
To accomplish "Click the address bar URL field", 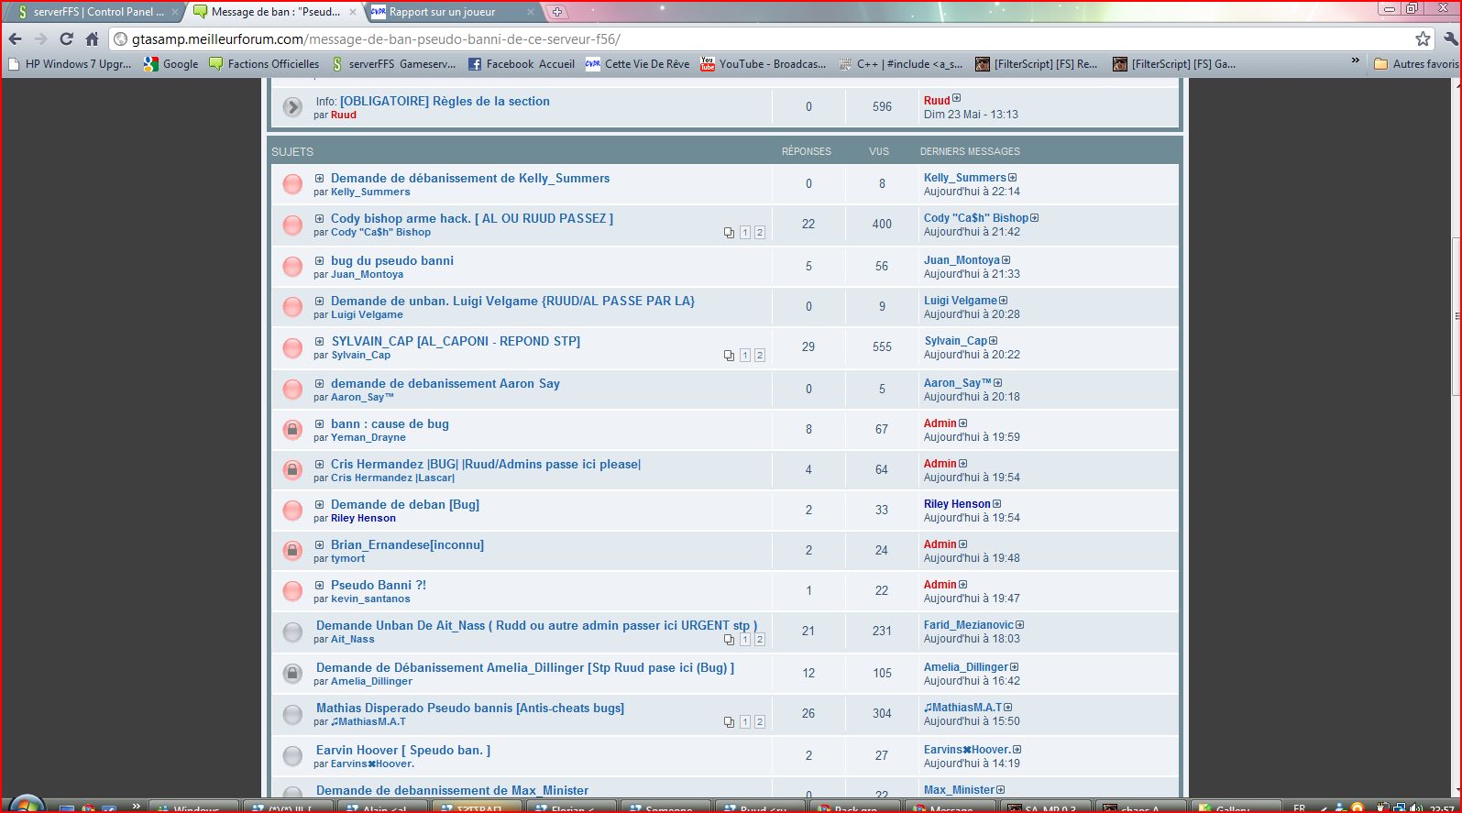I will click(x=770, y=39).
